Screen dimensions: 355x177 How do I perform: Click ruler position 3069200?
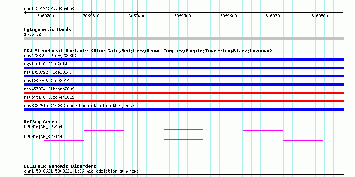click(x=45, y=16)
